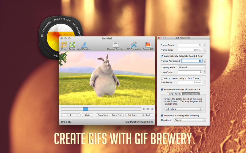Play the video clip

[x=71, y=115]
